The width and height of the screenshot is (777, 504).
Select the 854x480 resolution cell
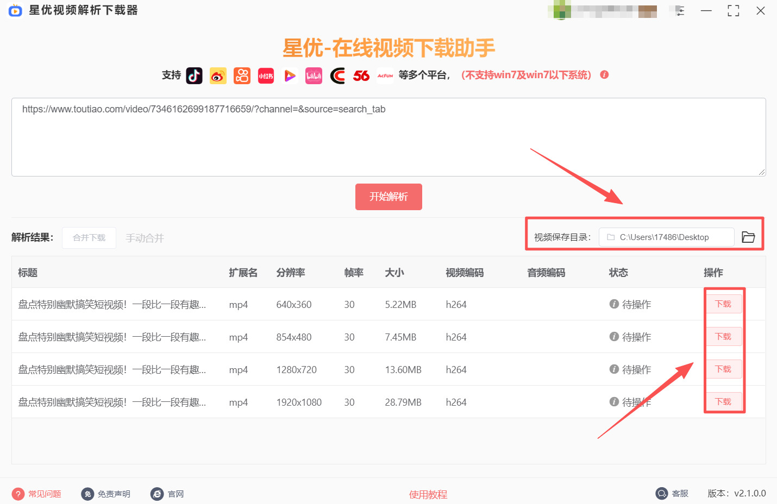click(294, 337)
